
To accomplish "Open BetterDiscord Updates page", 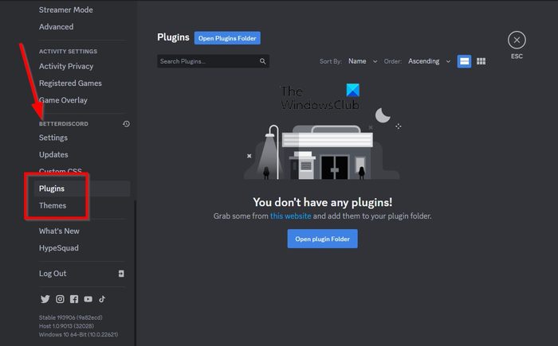I will pyautogui.click(x=53, y=154).
